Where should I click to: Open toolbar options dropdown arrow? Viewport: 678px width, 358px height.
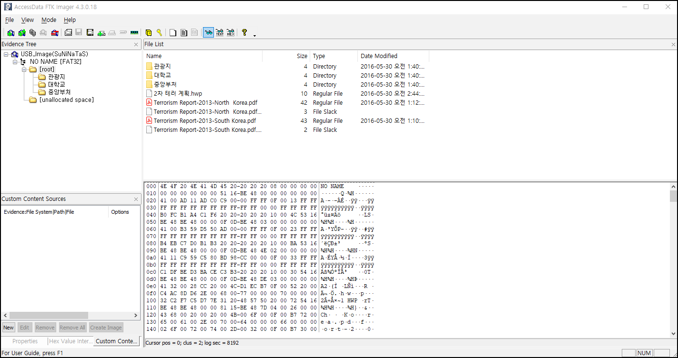click(x=254, y=35)
